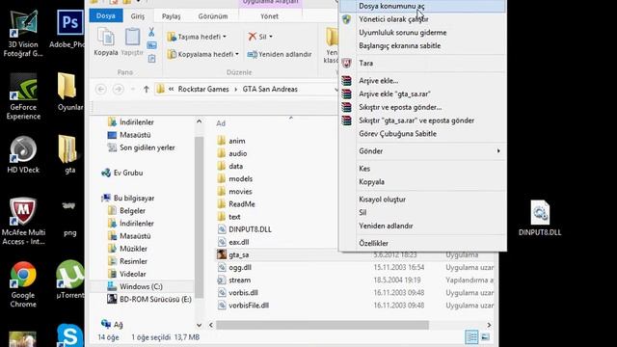The image size is (617, 347).
Task: Open the 3D Vision Fotoğraf desktop shortcut
Action: 23,34
